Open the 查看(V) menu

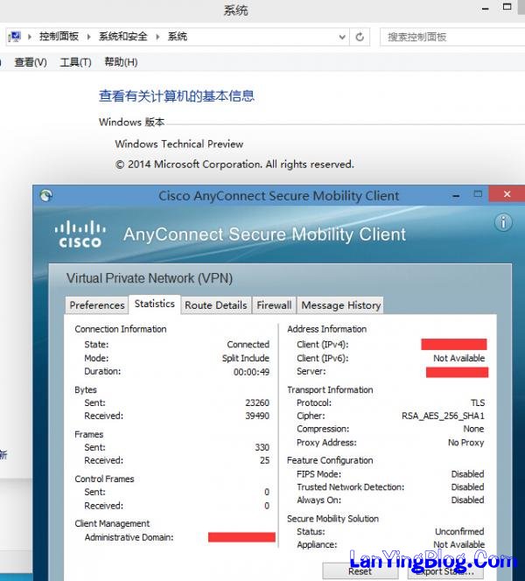(x=31, y=62)
